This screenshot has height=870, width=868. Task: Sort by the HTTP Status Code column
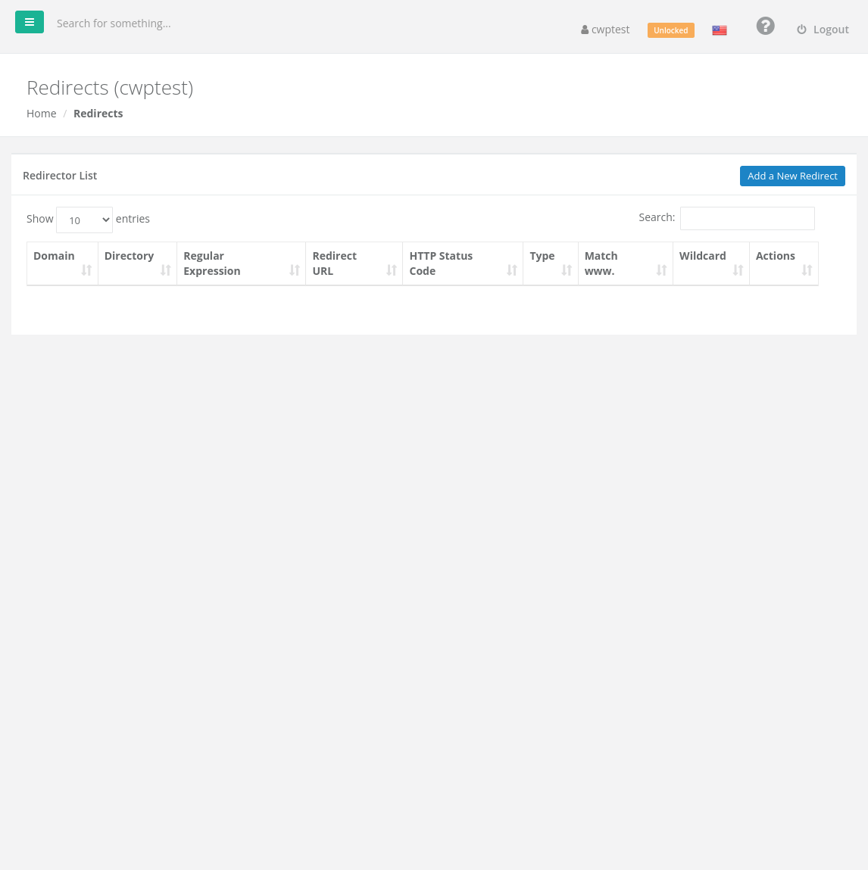[463, 263]
